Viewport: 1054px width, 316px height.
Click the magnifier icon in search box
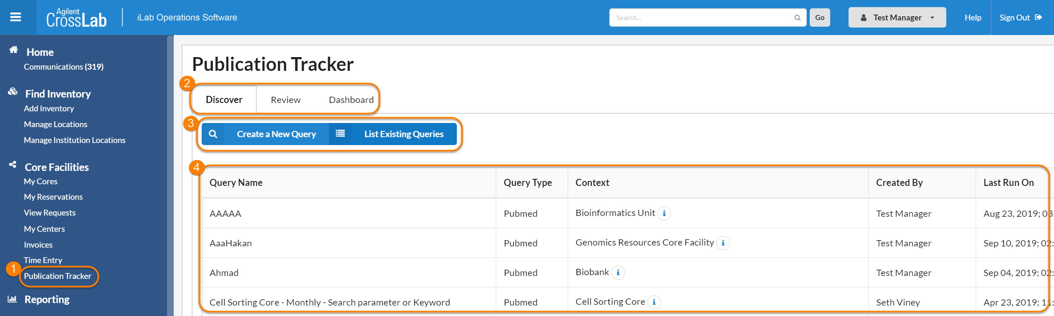coord(797,18)
